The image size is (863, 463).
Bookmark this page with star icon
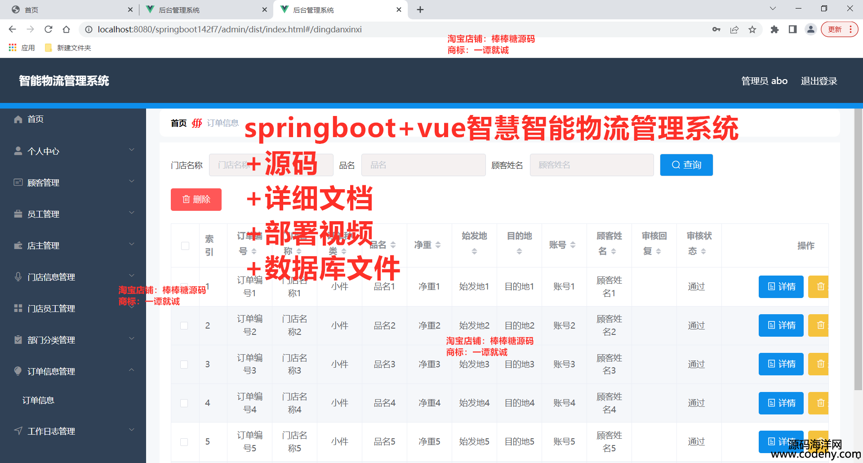pyautogui.click(x=752, y=29)
